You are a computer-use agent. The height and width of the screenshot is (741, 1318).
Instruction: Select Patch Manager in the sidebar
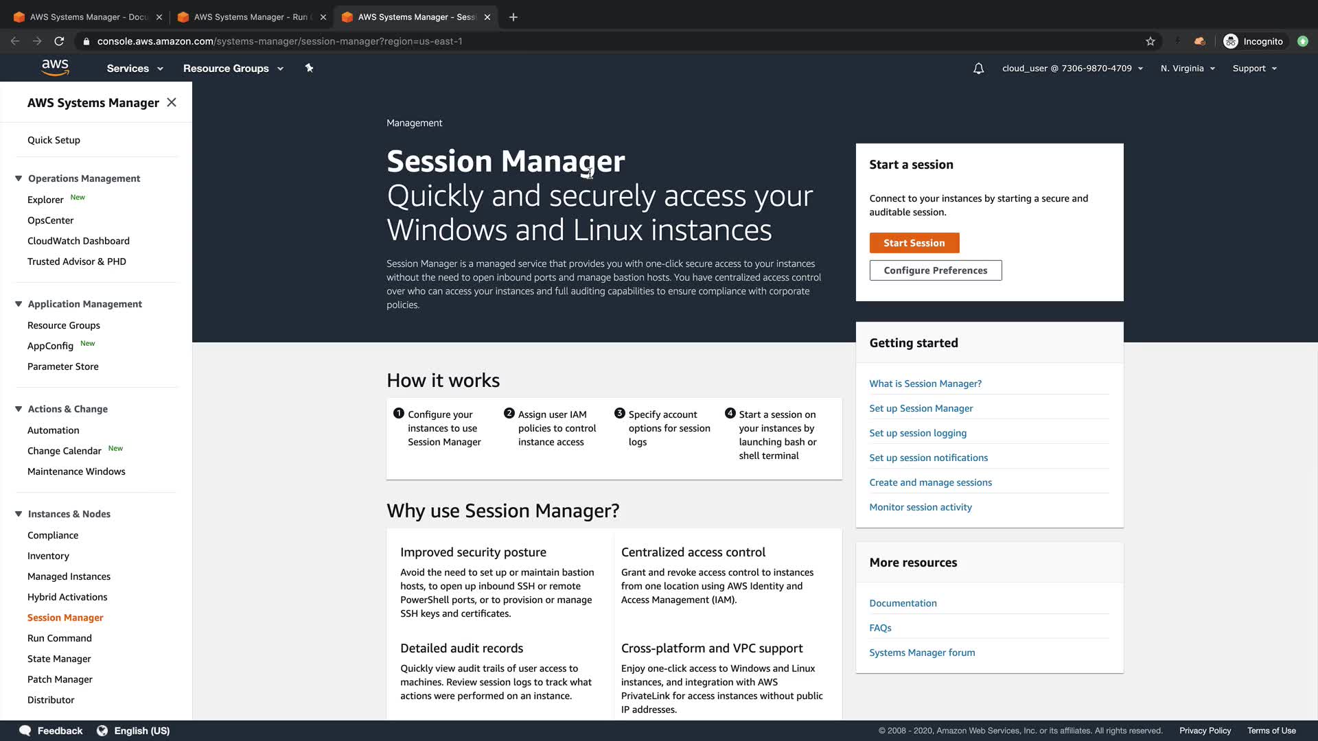point(60,679)
